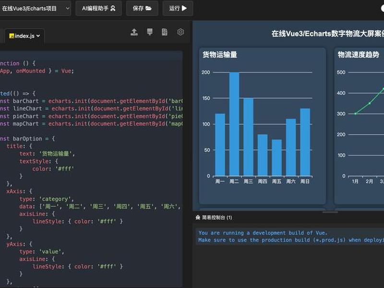This screenshot has height=288, width=384.
Task: Click the lineChart variable in code
Action: click(27, 108)
